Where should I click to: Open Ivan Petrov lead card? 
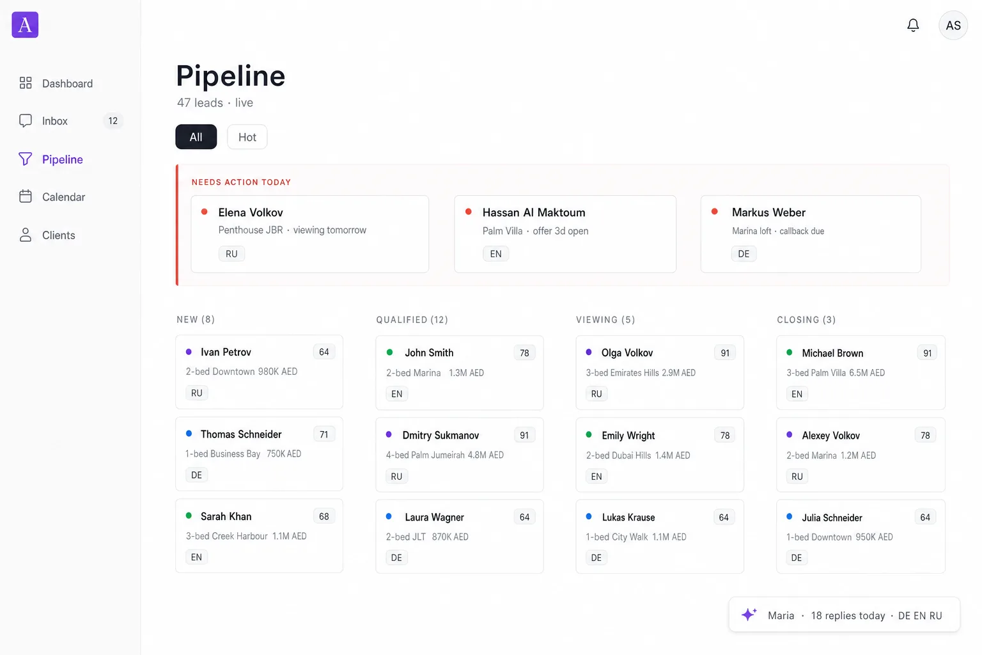coord(260,372)
